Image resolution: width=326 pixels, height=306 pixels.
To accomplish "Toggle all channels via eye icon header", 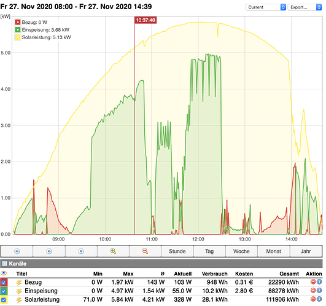I will tap(4, 273).
